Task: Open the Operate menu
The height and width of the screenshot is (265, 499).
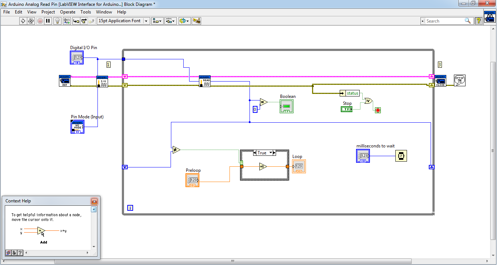Action: click(x=68, y=12)
